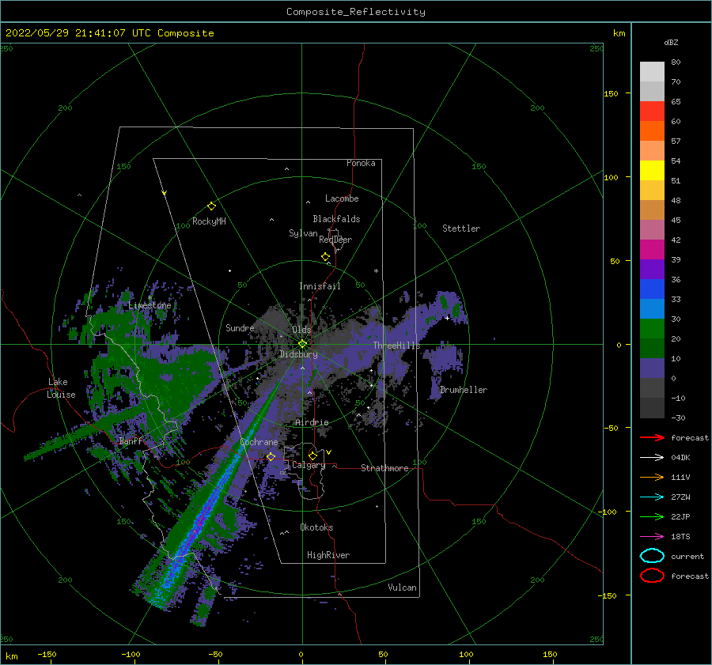Click the yellow diamond marker above Calgary
The height and width of the screenshot is (665, 712).
[312, 455]
